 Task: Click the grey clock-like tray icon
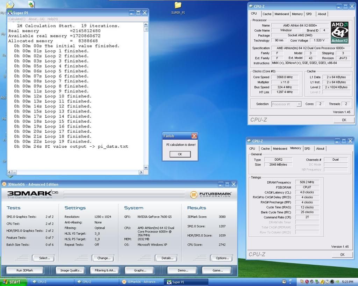pyautogui.click(x=312, y=282)
